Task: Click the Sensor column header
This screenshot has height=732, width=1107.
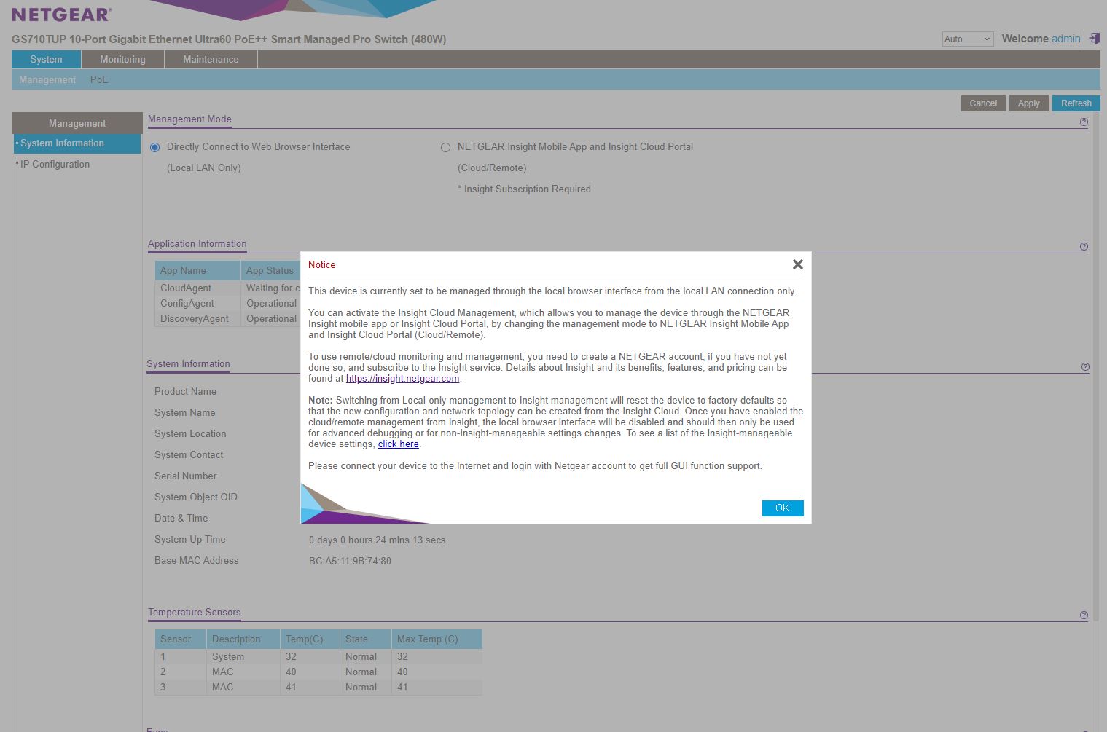Action: 181,639
